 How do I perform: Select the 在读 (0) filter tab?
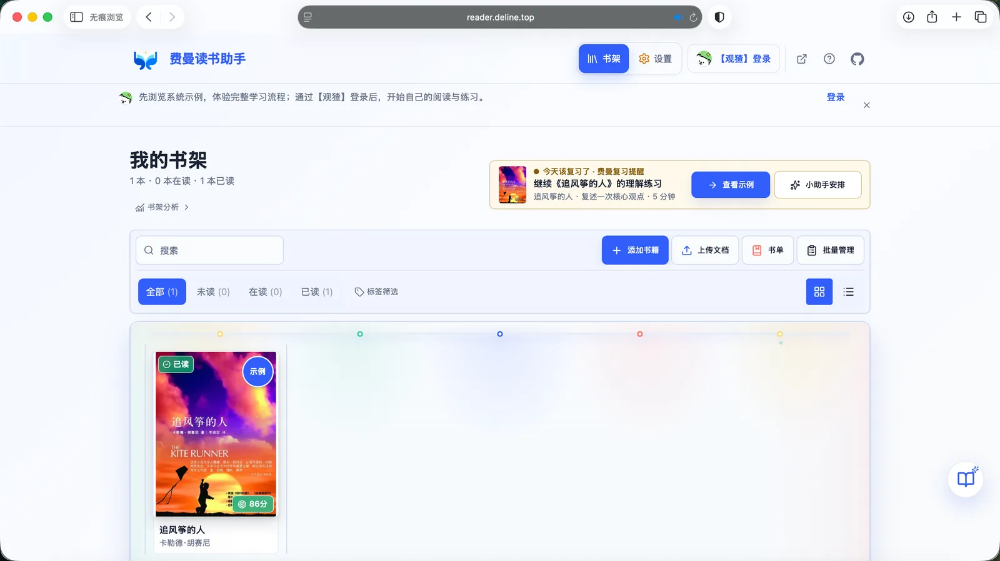265,291
